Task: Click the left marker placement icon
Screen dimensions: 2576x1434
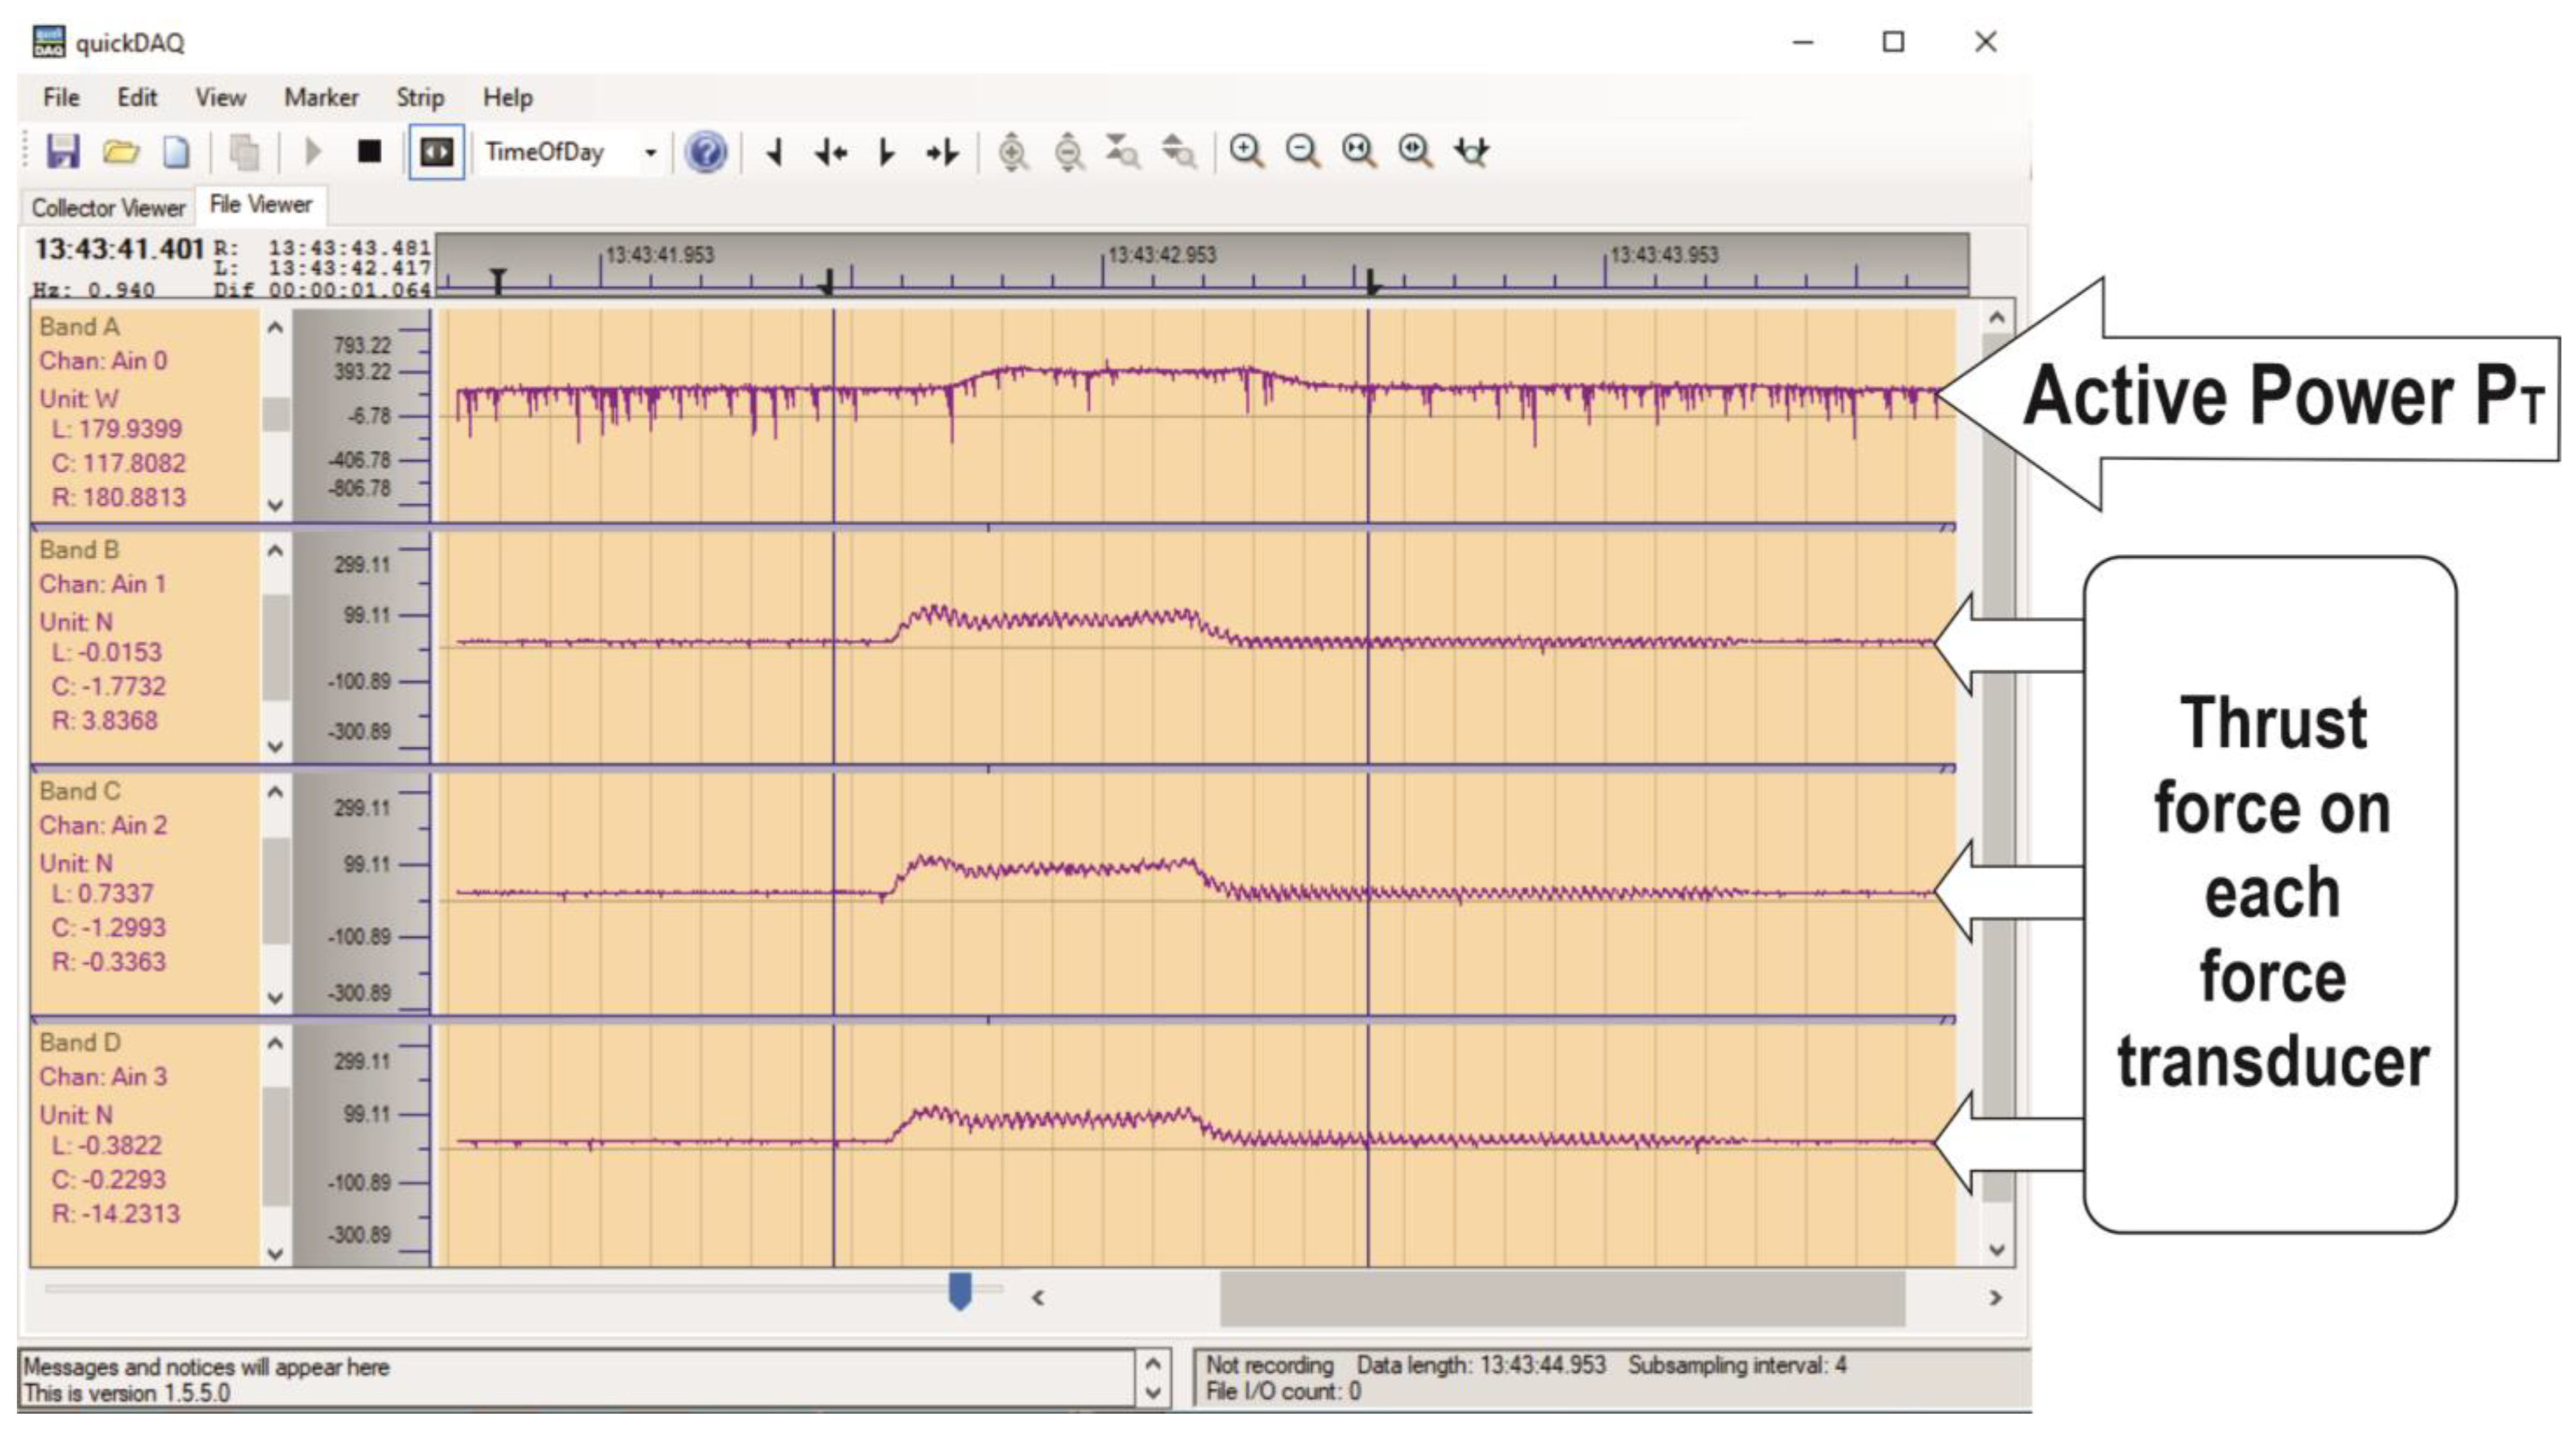Action: (x=775, y=152)
